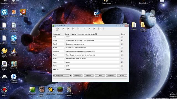Click the key field containing 'Left'
This screenshot has height=99, width=177.
point(58,37)
